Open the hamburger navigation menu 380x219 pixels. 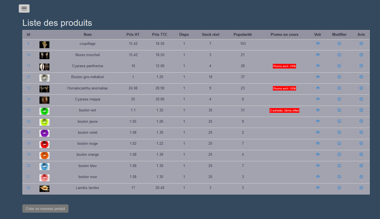(24, 9)
